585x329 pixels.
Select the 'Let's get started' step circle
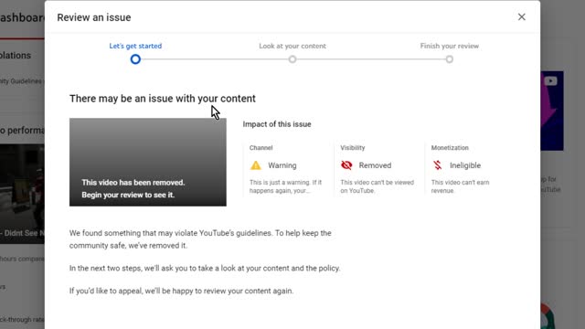click(x=135, y=59)
